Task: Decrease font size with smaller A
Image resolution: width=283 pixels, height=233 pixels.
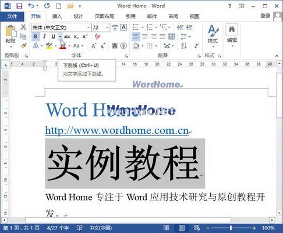Action: click(x=103, y=46)
